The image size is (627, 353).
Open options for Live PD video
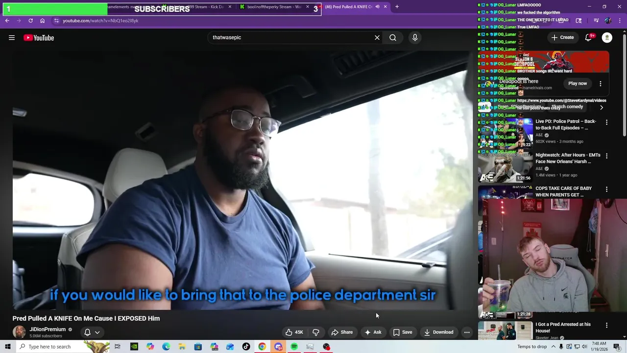[606, 122]
